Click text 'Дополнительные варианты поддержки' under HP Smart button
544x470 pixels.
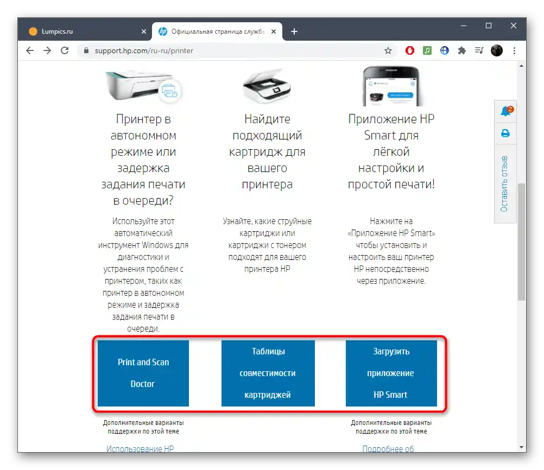[391, 427]
